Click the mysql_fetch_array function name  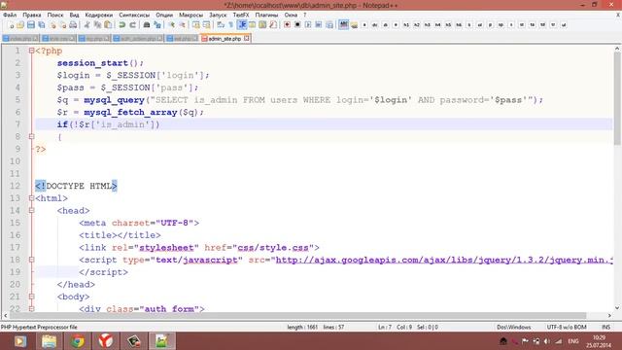130,113
